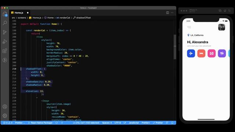Click the Home.js breadcrumb

pos(35,18)
